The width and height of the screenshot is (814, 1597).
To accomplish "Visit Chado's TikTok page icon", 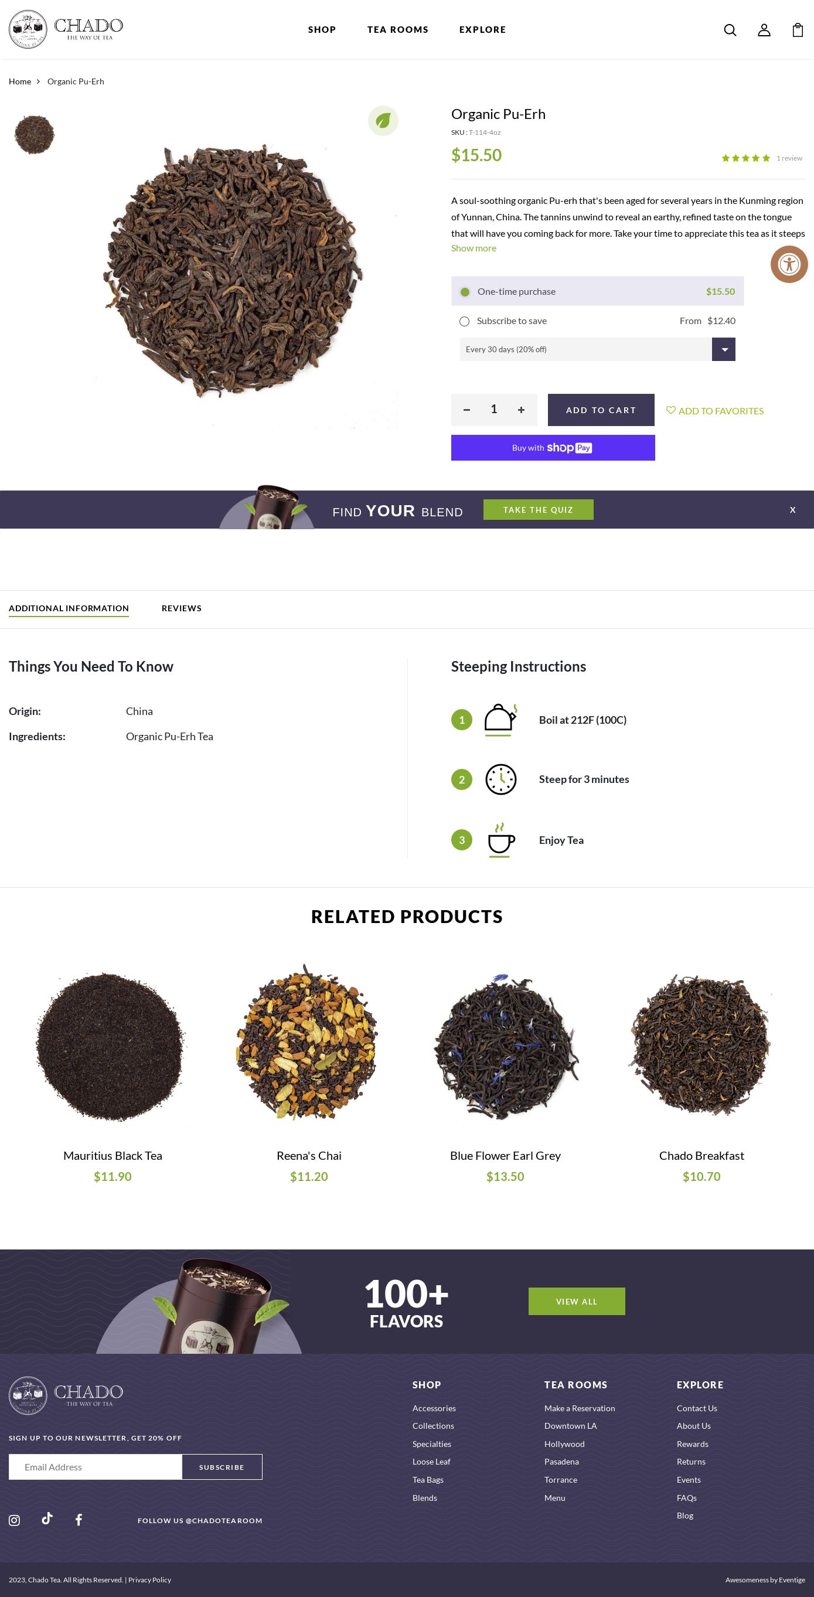I will (x=47, y=1518).
